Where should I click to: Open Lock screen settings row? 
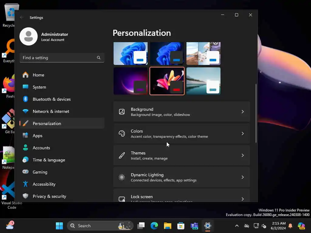click(x=182, y=195)
